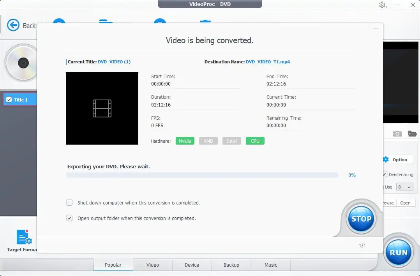Image resolution: width=420 pixels, height=276 pixels.
Task: Minimize the conversion dialog
Action: 376,28
